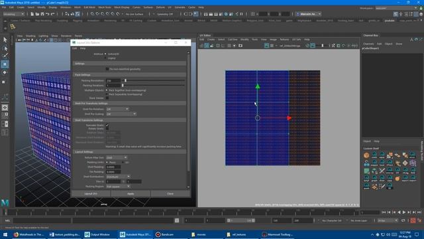Activate the Rotate tool in toolbox
Screen dimensions: 424x239
(x=5, y=72)
